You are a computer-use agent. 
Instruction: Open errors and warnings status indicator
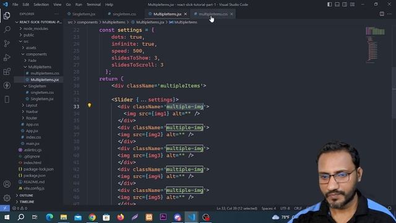[x=20, y=208]
